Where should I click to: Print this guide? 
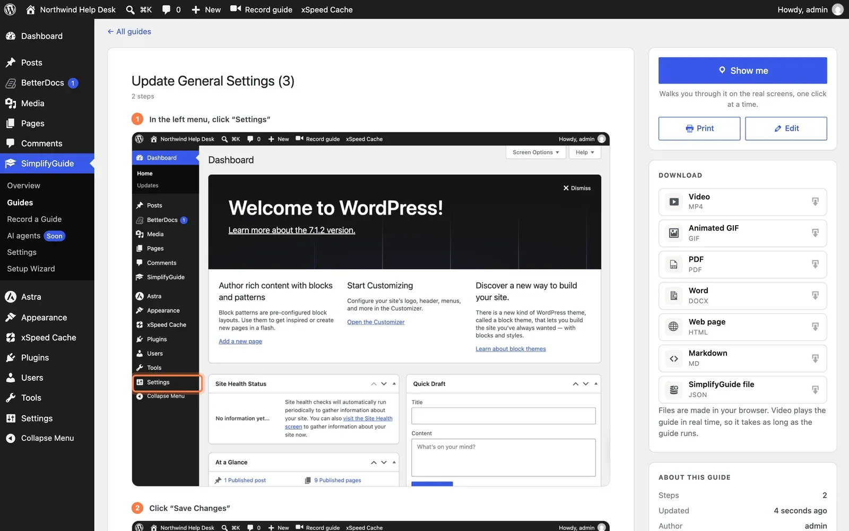pos(699,129)
